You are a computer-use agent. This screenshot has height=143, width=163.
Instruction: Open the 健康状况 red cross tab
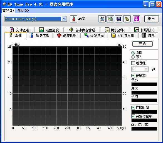coord(66,35)
